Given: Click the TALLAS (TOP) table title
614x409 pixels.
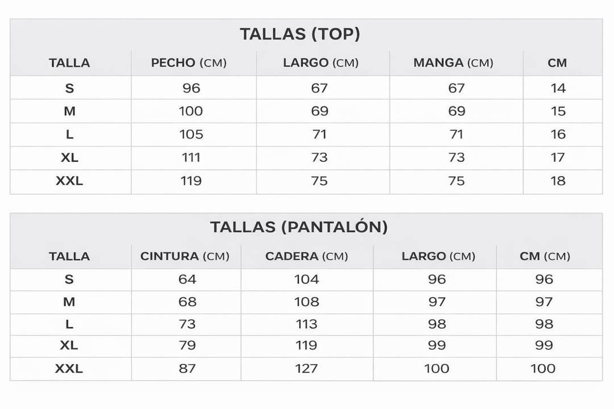Looking at the screenshot, I should (x=300, y=34).
